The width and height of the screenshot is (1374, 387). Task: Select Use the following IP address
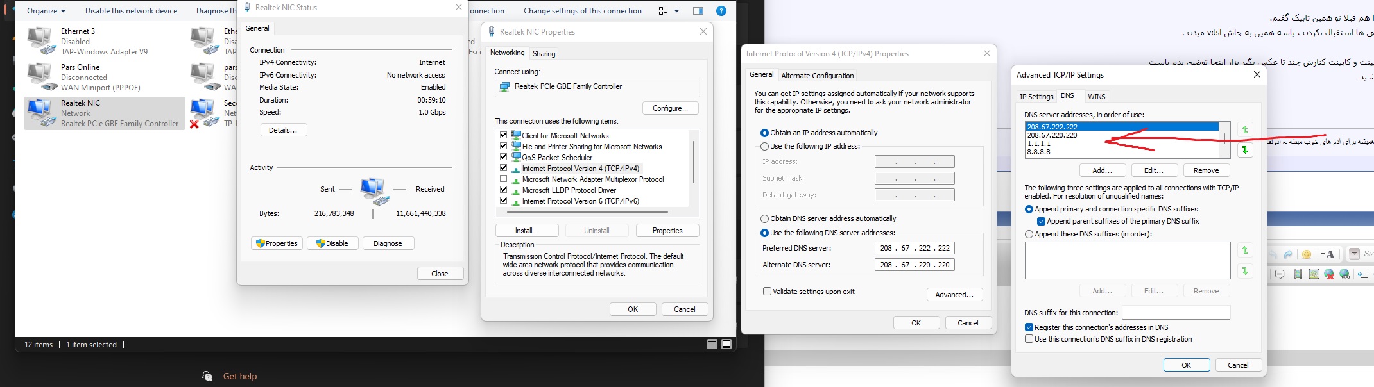point(764,146)
